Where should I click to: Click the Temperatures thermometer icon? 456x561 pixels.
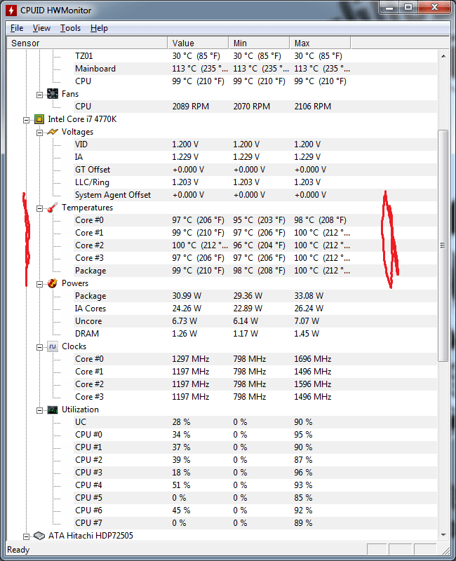(53, 208)
